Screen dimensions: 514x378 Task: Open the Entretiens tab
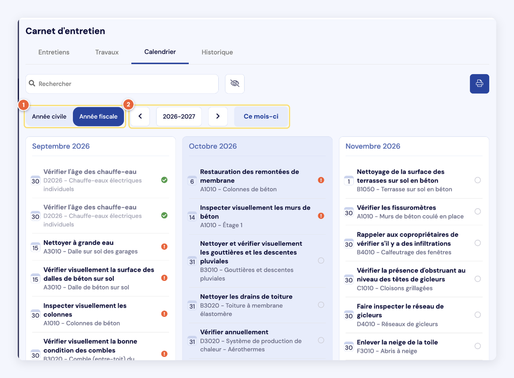pyautogui.click(x=54, y=52)
